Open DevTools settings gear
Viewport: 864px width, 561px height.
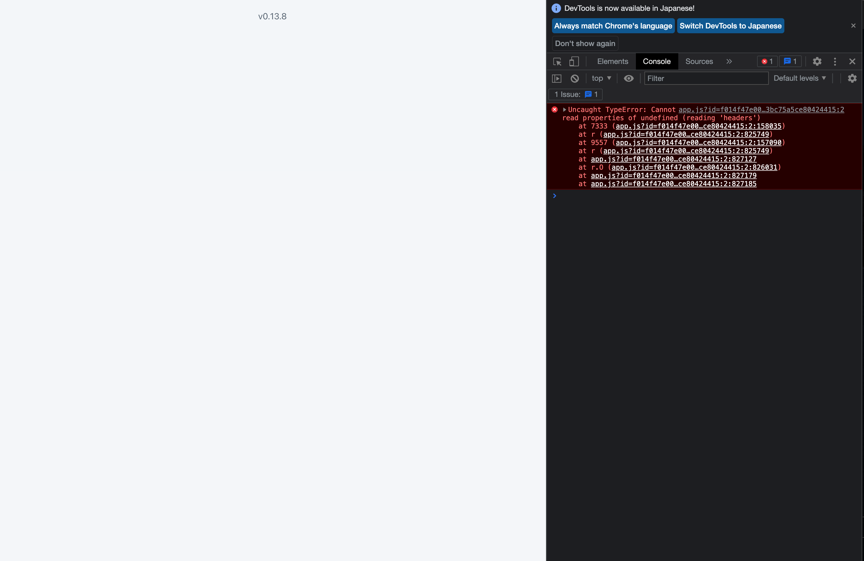coord(817,61)
